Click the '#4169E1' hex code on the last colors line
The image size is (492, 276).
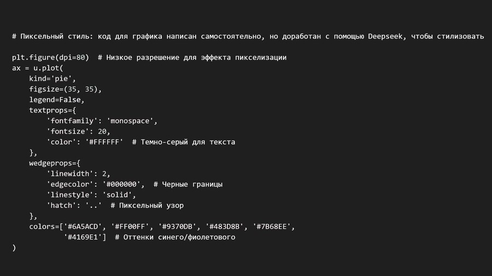(x=85, y=237)
